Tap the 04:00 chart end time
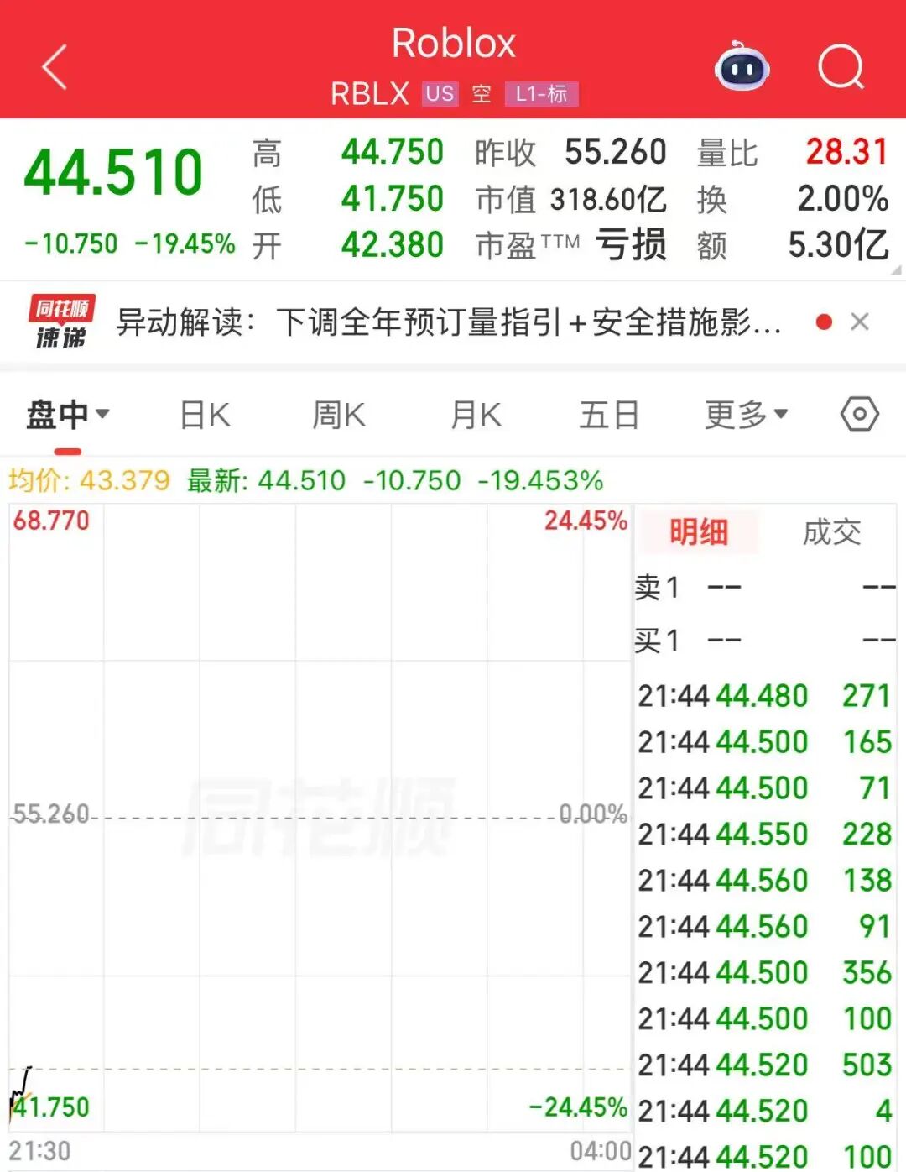 [601, 1151]
